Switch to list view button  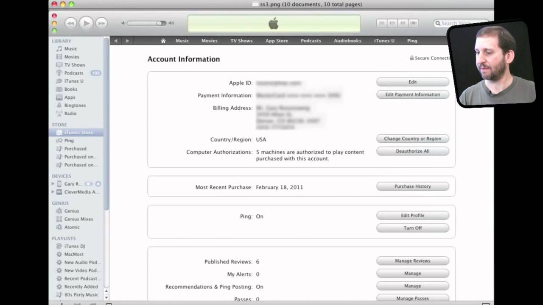382,23
